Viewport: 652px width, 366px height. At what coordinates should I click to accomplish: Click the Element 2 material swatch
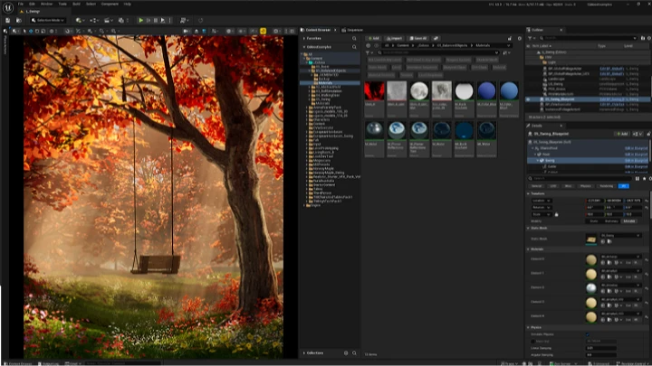coord(590,288)
